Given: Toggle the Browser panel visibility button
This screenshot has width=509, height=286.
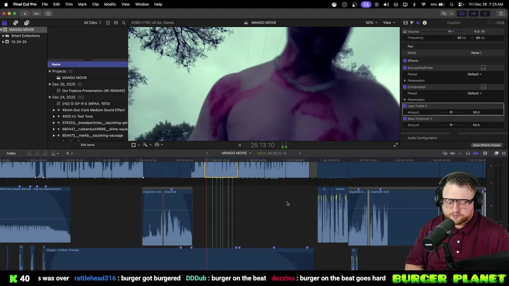Looking at the screenshot, I should coord(462,14).
